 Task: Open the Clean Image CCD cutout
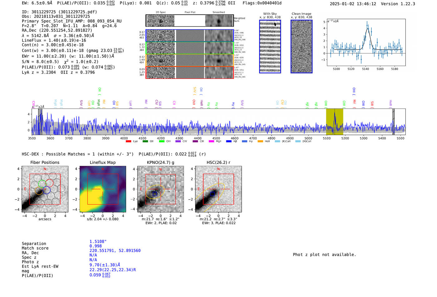click(x=302, y=46)
